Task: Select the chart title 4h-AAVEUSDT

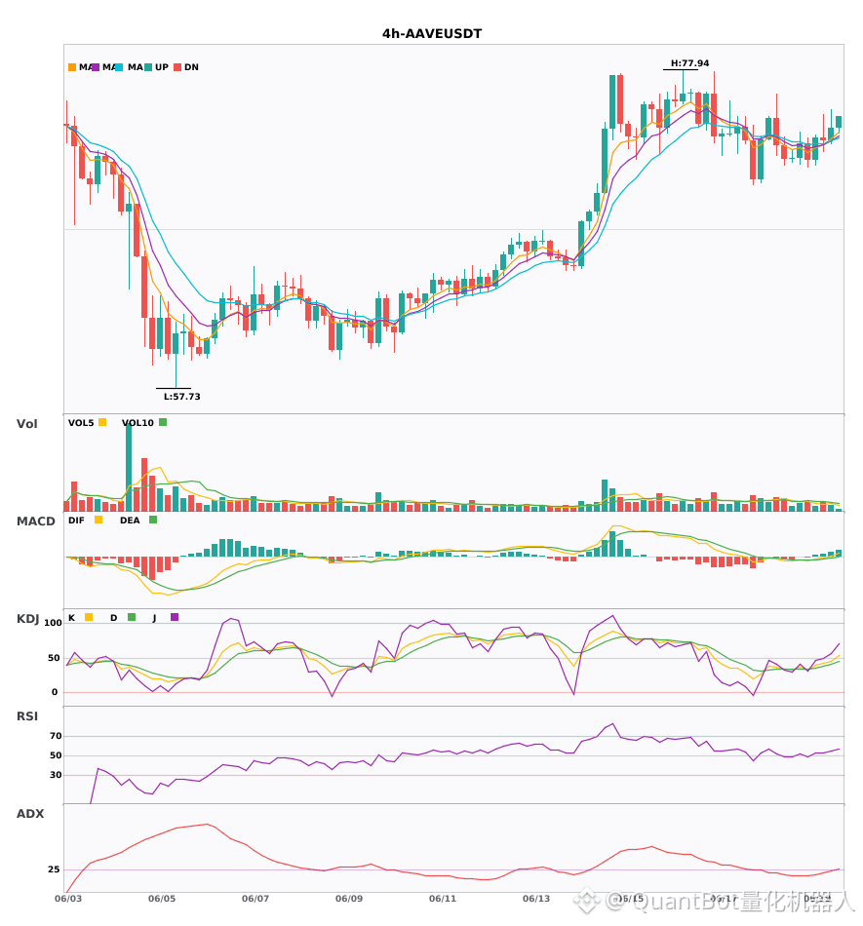Action: tap(432, 34)
